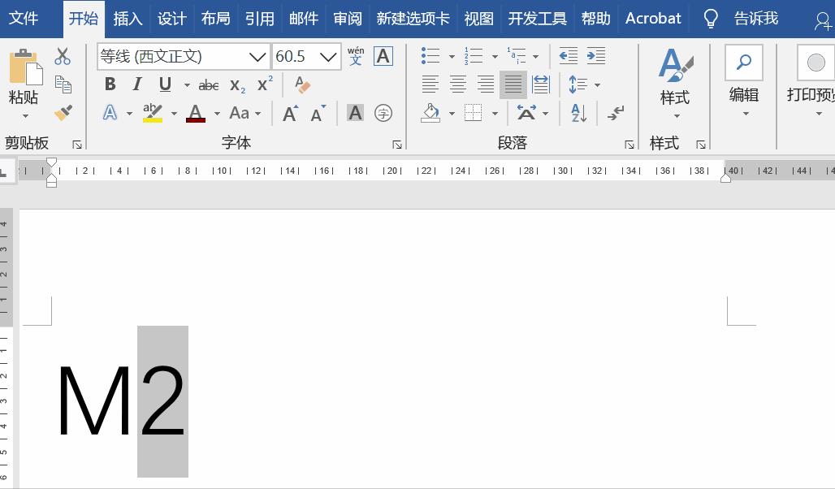Toggle center text alignment
Image resolution: width=835 pixels, height=489 pixels.
click(x=458, y=84)
